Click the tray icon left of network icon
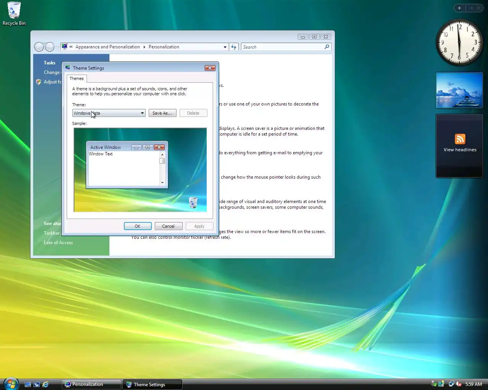This screenshot has height=390, width=488. click(441, 384)
